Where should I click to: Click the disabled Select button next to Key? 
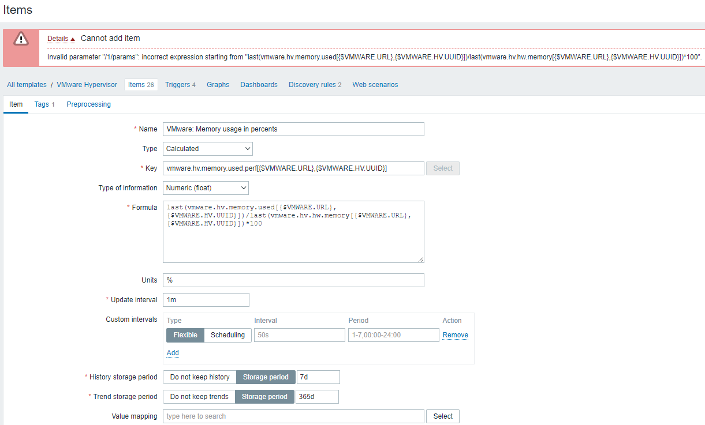[x=442, y=168]
